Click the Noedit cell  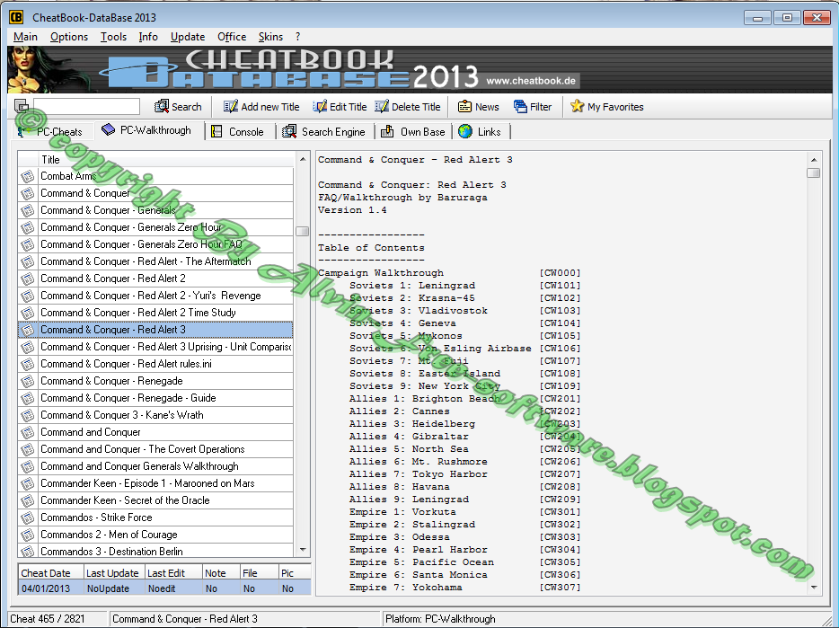(x=174, y=588)
